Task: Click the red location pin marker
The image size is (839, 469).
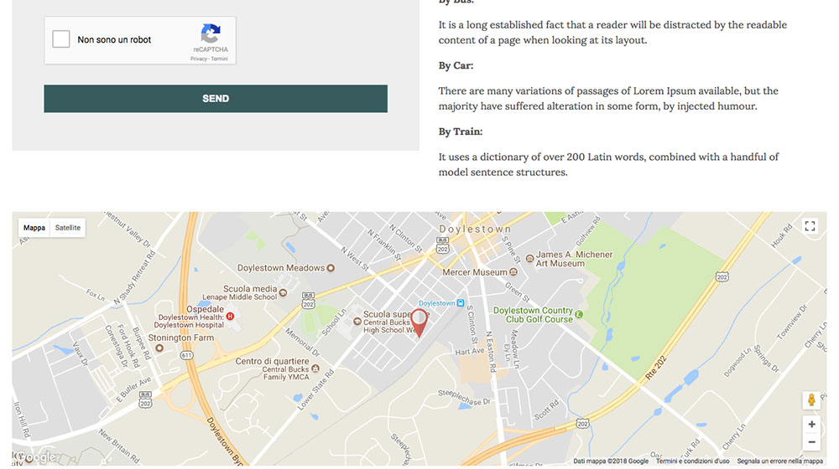Action: (x=419, y=322)
